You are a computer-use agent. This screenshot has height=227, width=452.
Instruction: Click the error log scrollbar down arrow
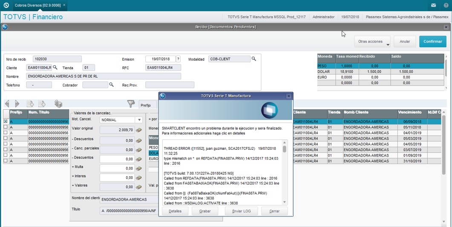[x=285, y=202]
